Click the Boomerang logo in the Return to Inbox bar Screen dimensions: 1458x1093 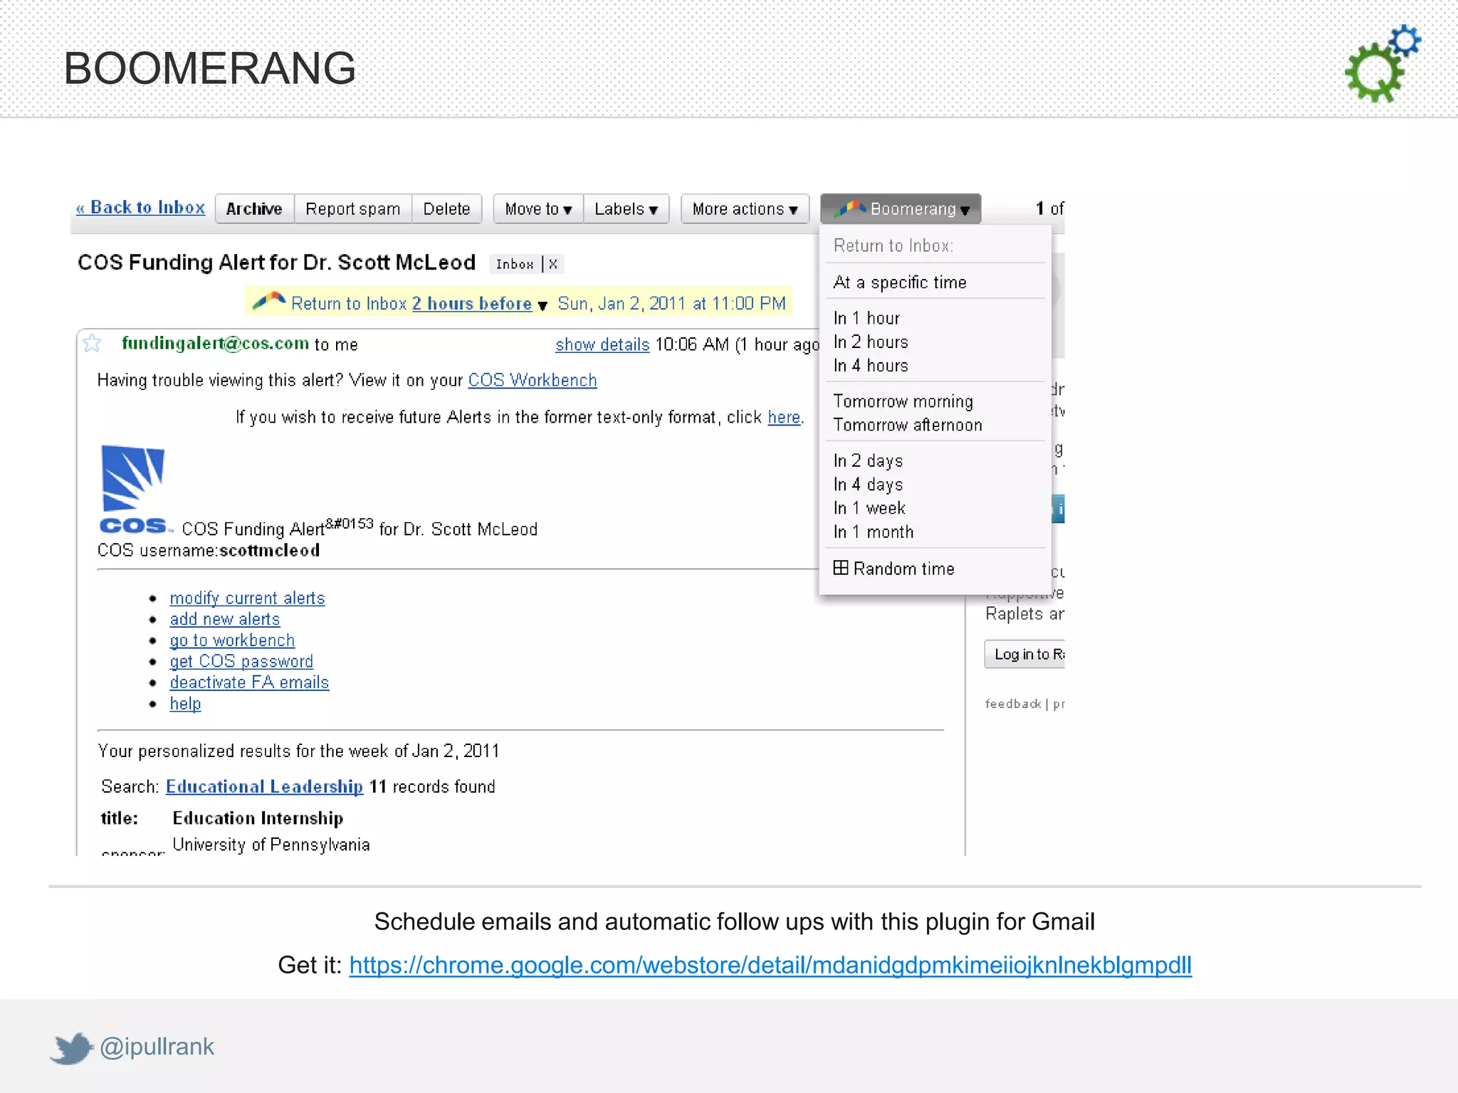(269, 302)
